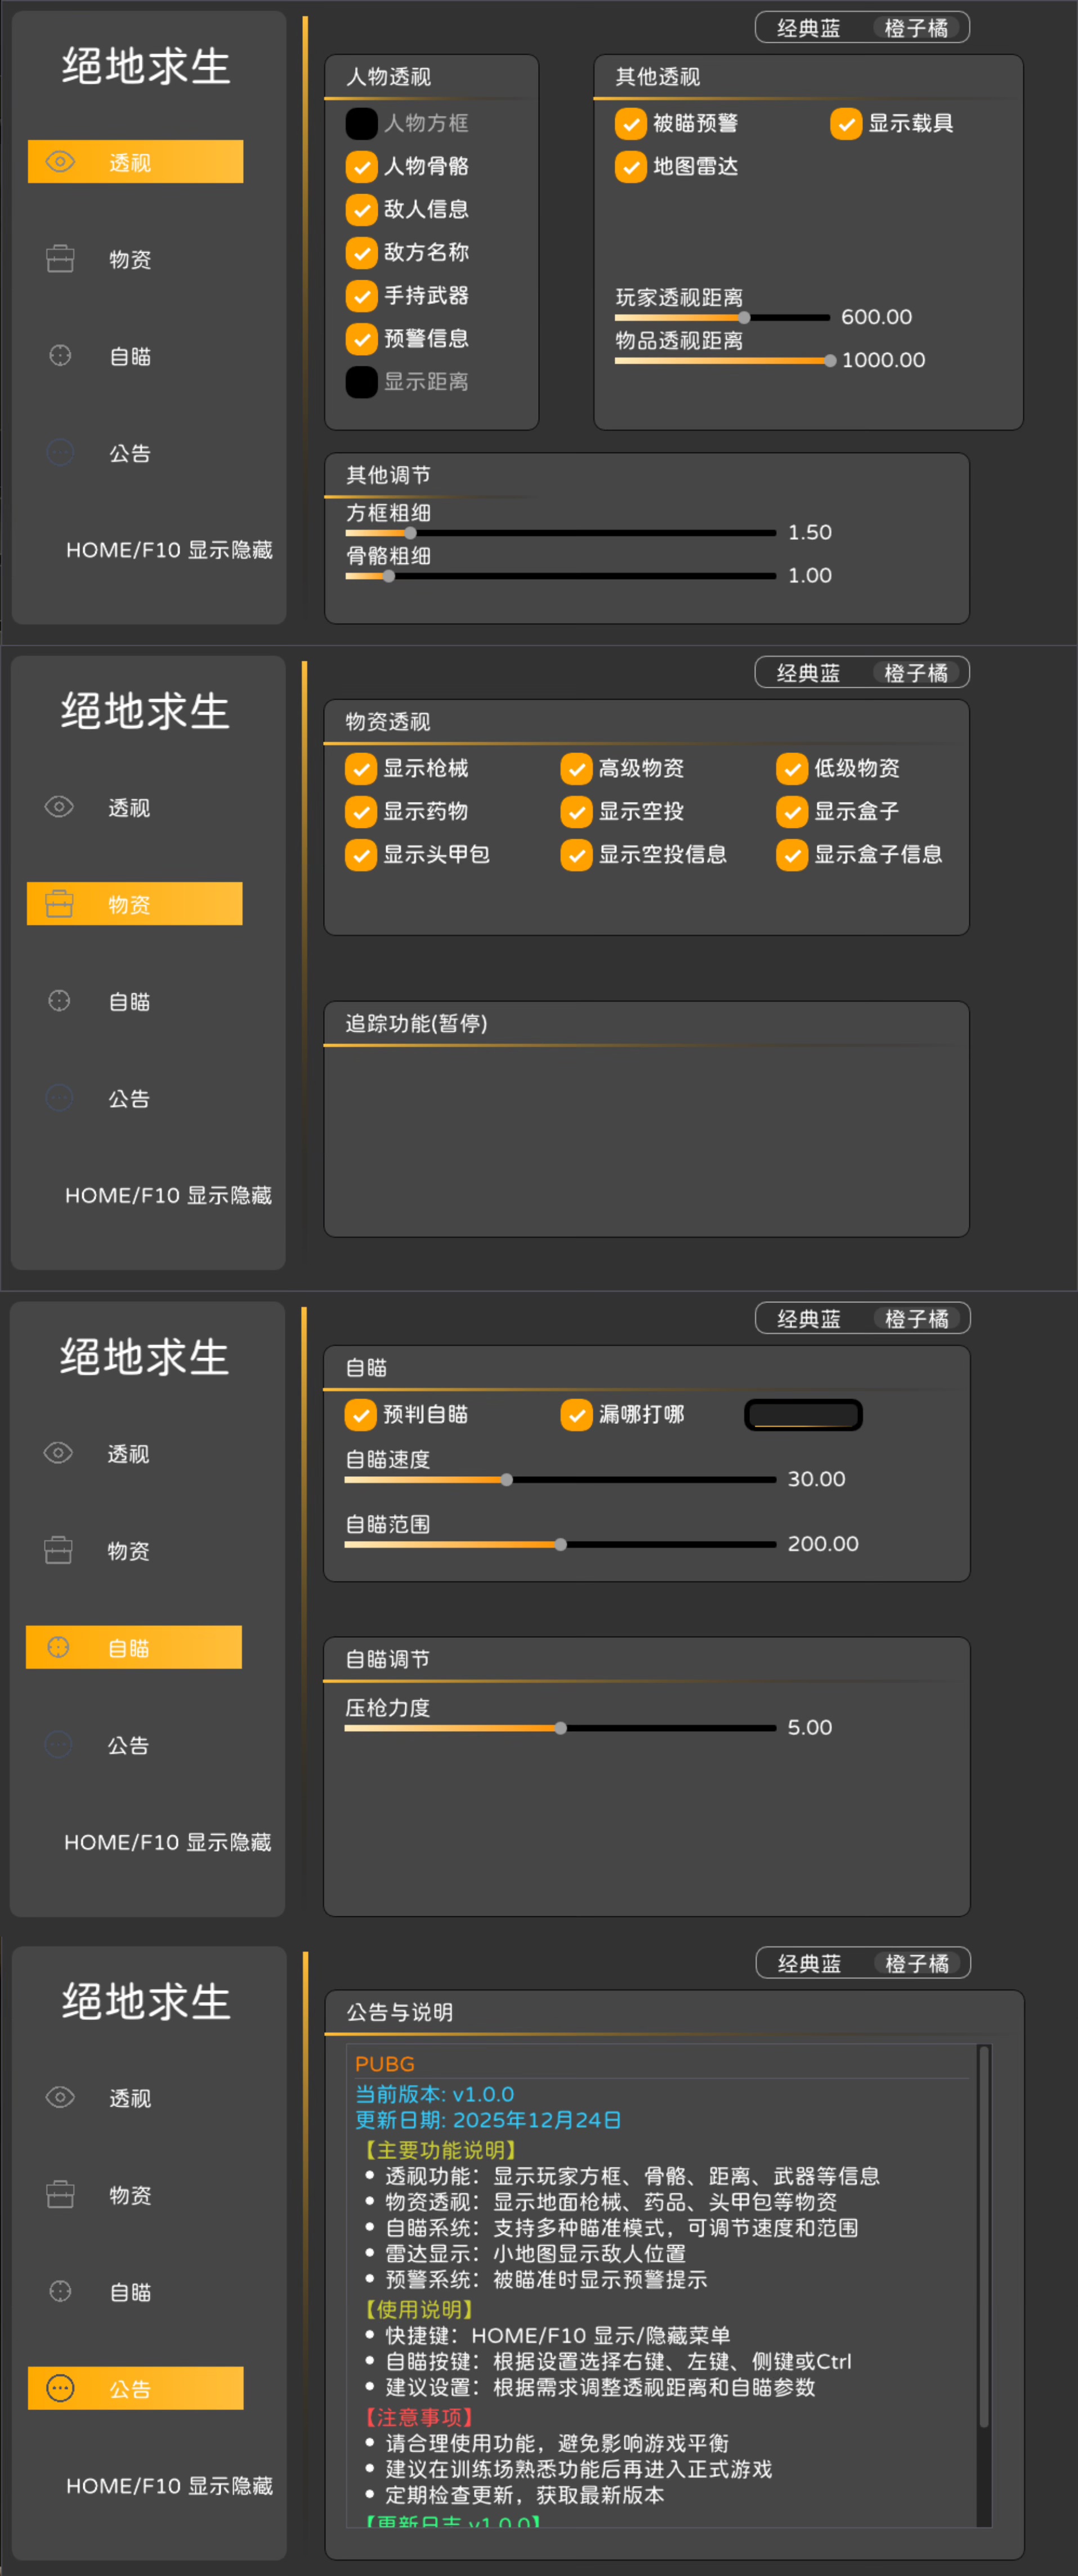
Task: Disable the 漏哪打哪 checkbox
Action: [x=577, y=1414]
